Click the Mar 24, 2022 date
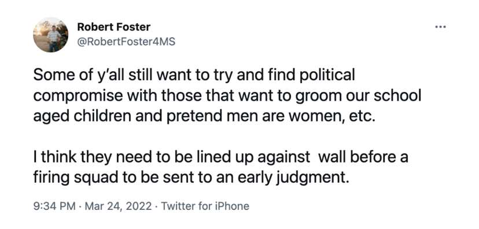 click(118, 206)
